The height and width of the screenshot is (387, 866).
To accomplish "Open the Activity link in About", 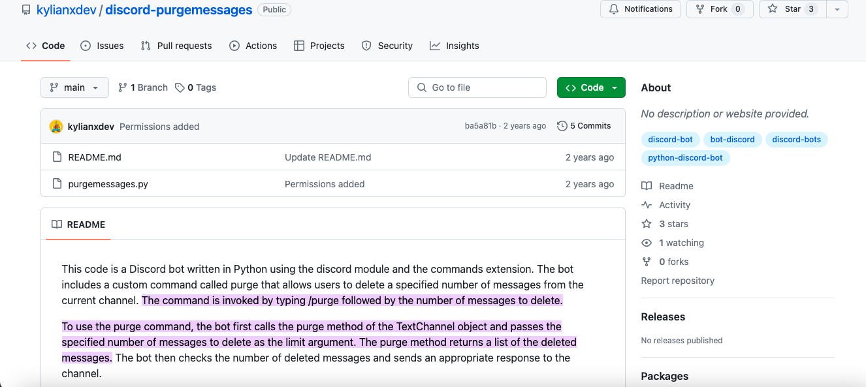I will tap(666, 205).
